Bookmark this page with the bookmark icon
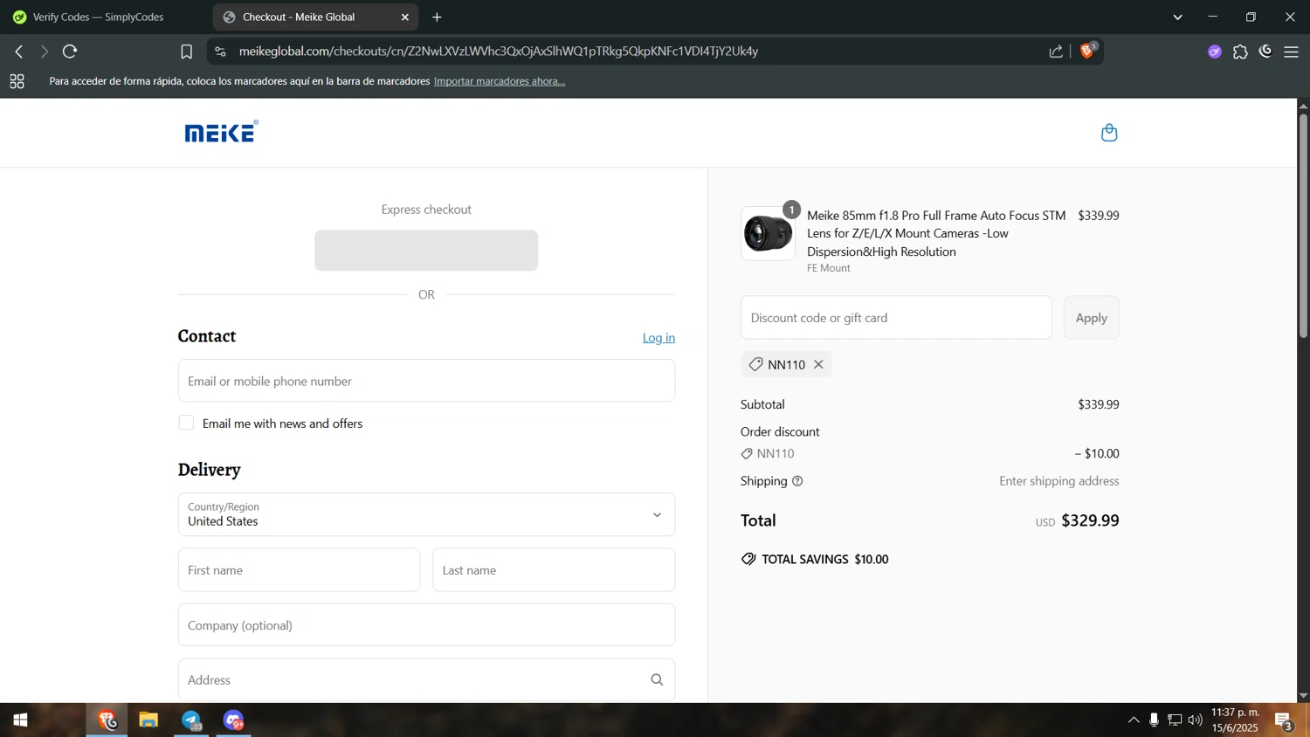The image size is (1310, 737). pos(186,52)
